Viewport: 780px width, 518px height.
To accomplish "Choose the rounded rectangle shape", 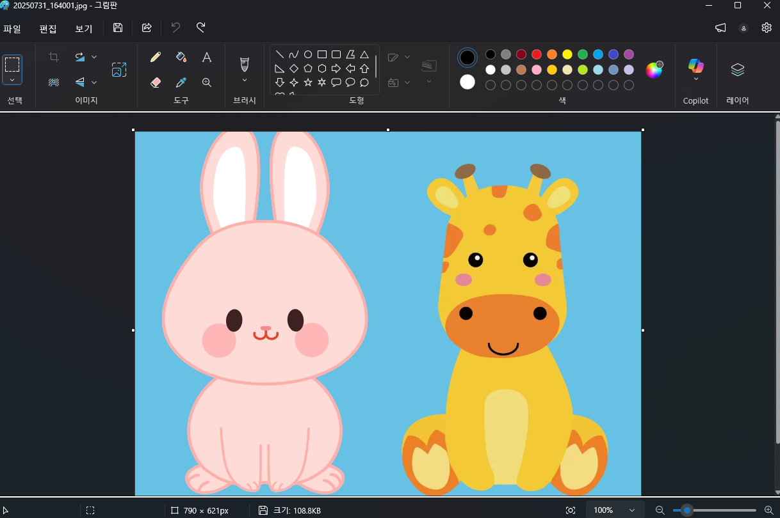I will 336,54.
